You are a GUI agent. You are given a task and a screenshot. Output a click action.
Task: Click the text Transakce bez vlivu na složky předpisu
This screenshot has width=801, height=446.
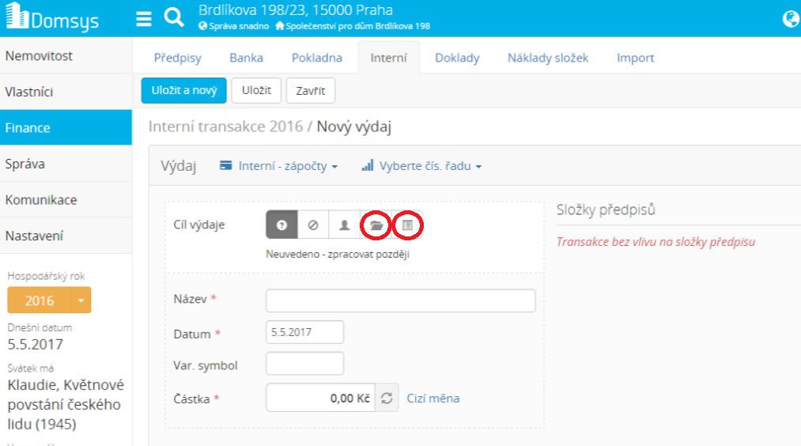point(656,242)
